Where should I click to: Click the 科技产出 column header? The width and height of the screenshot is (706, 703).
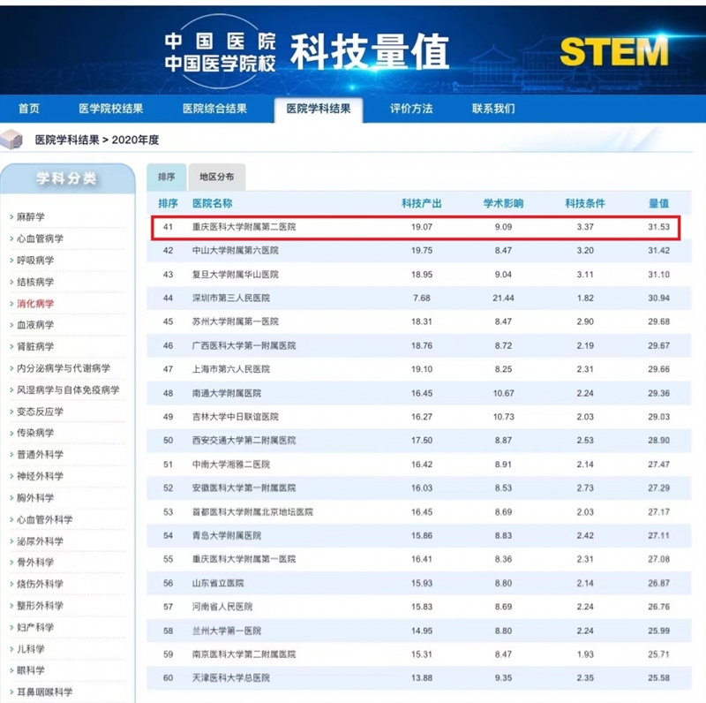click(x=421, y=203)
